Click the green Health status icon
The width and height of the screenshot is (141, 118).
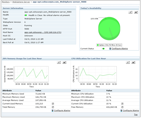click(x=26, y=15)
